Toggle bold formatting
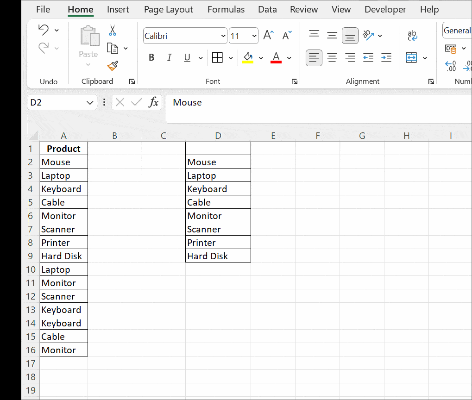The height and width of the screenshot is (400, 472). coord(151,57)
